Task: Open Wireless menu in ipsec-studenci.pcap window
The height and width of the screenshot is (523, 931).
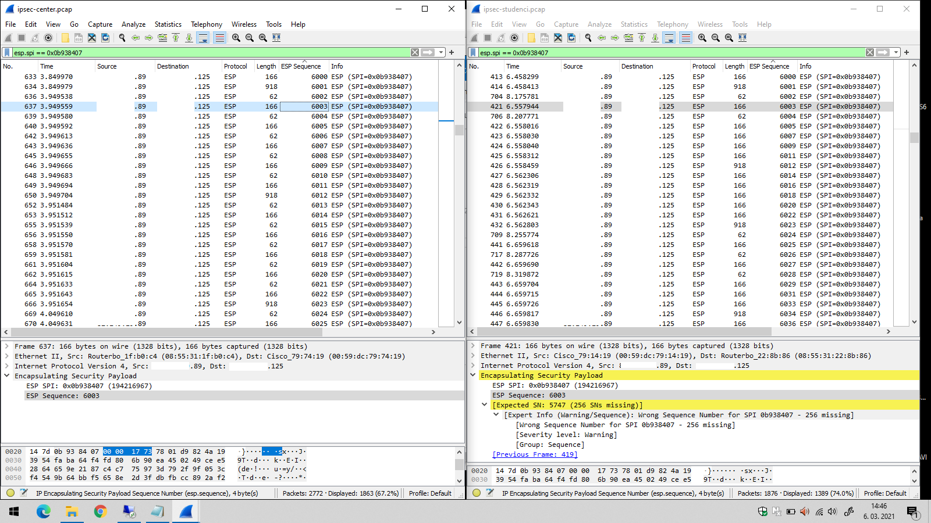Action: [710, 24]
